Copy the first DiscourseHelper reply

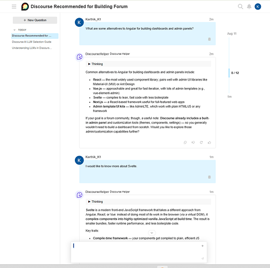click(x=185, y=143)
